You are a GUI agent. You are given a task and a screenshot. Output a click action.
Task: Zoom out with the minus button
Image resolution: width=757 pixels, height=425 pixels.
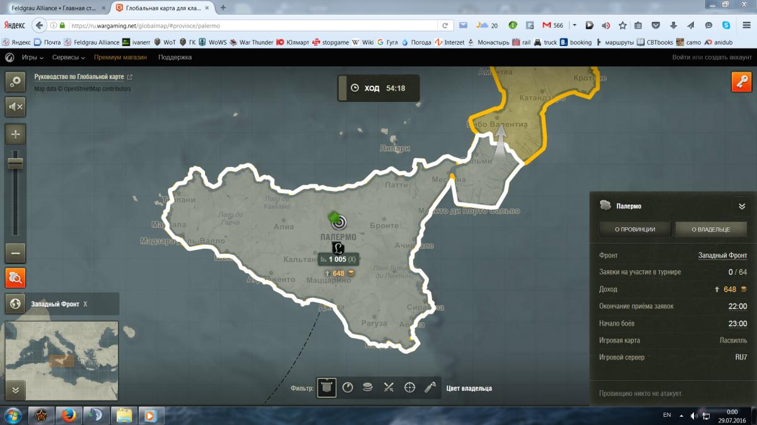tap(15, 253)
